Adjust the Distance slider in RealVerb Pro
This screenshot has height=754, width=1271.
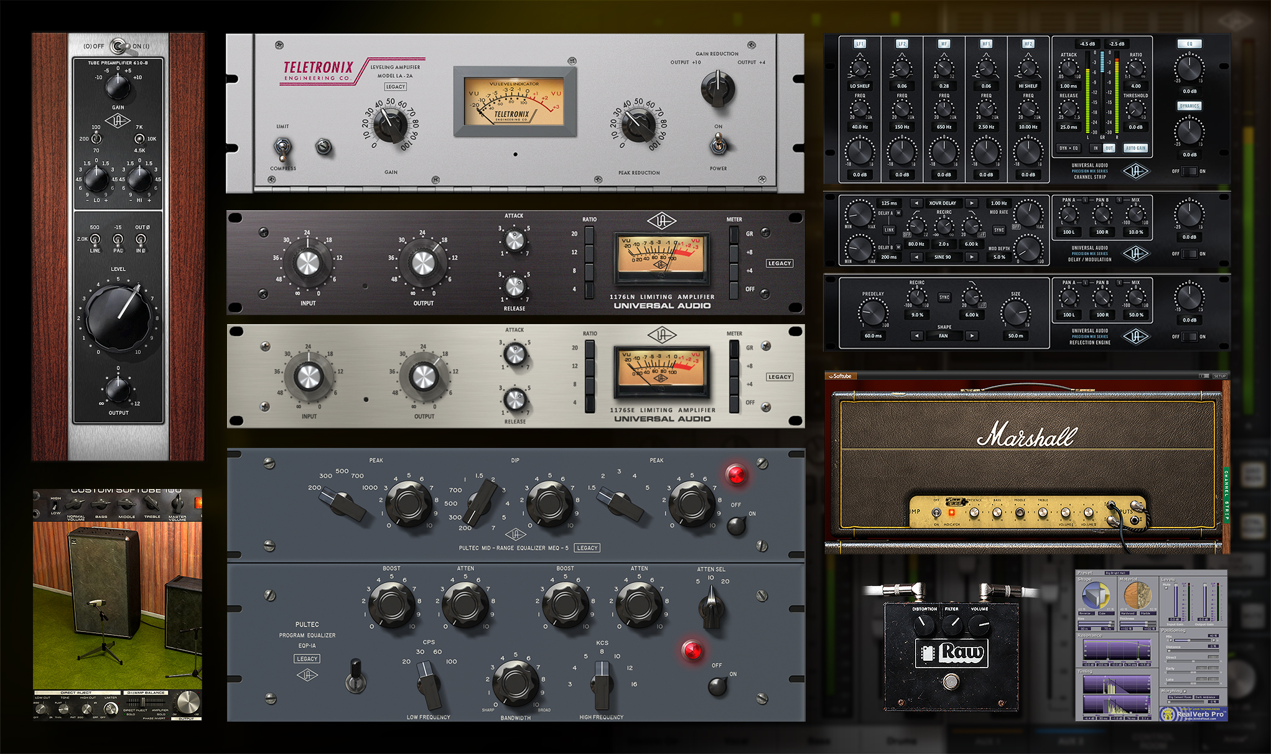1170,651
